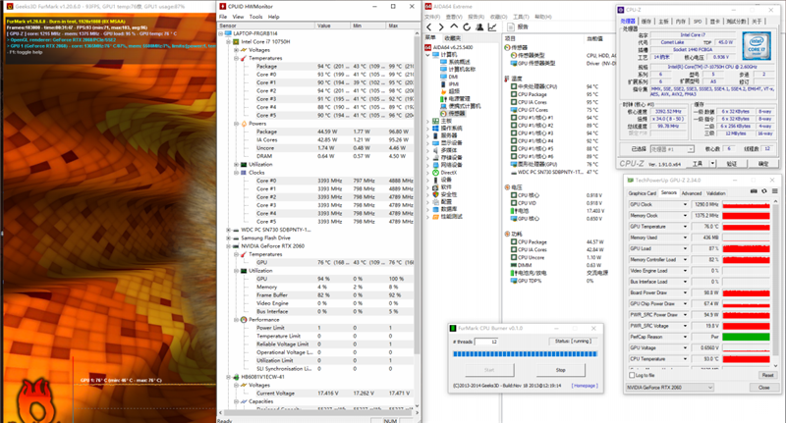Stop the FurMark CPU Burner
Viewport: 786px width, 423px height.
pyautogui.click(x=560, y=370)
